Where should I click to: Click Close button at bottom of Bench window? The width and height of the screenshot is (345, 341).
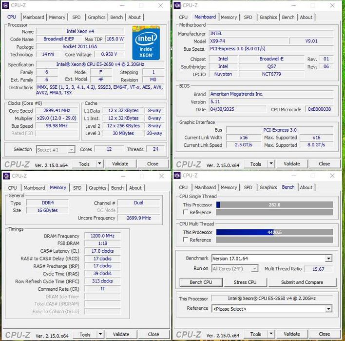325,334
